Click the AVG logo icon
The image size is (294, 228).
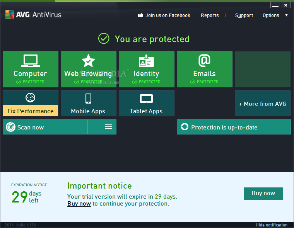click(x=10, y=15)
